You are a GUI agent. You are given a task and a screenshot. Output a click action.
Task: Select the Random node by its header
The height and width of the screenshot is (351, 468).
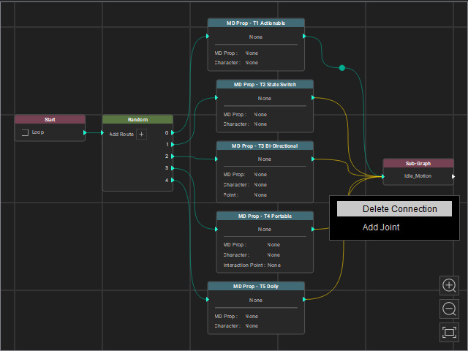[137, 120]
